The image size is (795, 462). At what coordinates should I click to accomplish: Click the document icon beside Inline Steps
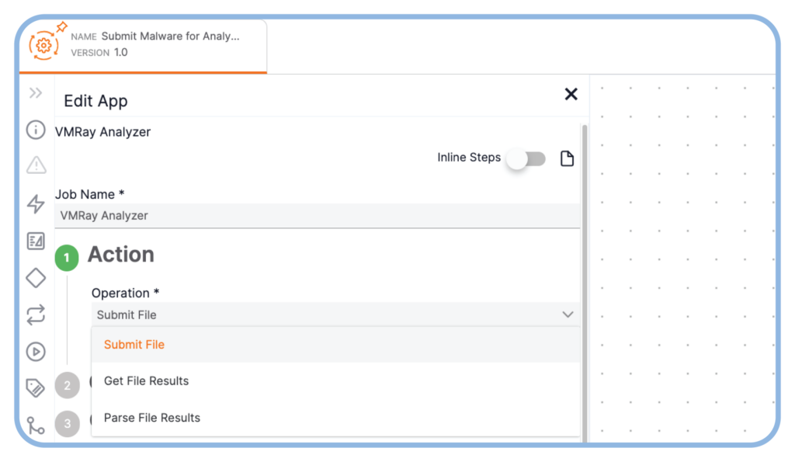click(x=567, y=158)
